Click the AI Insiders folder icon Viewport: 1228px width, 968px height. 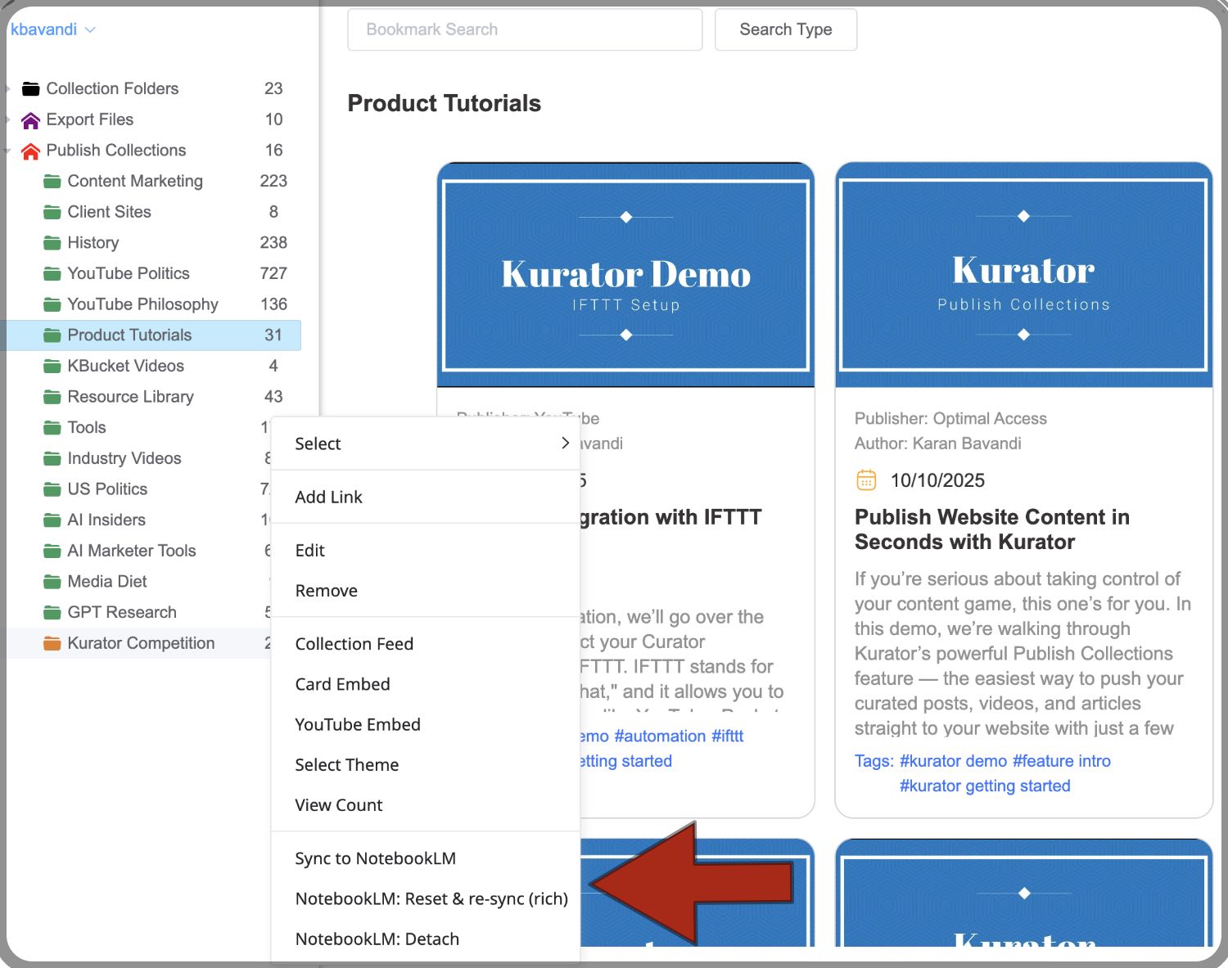tap(52, 520)
